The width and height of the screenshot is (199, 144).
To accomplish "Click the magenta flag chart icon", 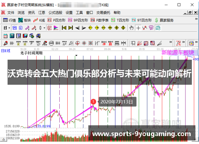I will [56, 28].
